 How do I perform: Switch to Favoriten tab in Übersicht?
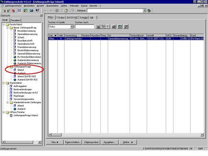pyautogui.click(x=15, y=20)
